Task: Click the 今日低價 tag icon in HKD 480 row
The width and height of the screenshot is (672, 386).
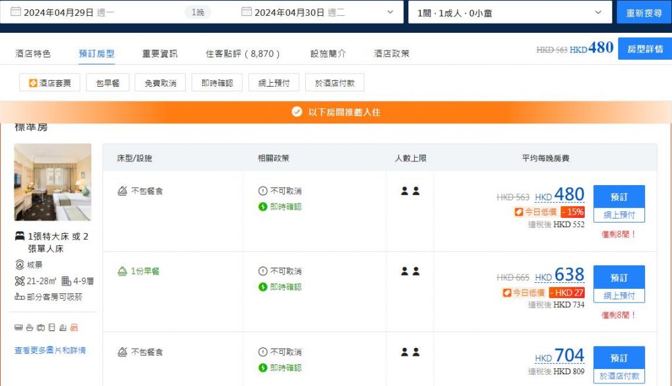Action: [518, 212]
